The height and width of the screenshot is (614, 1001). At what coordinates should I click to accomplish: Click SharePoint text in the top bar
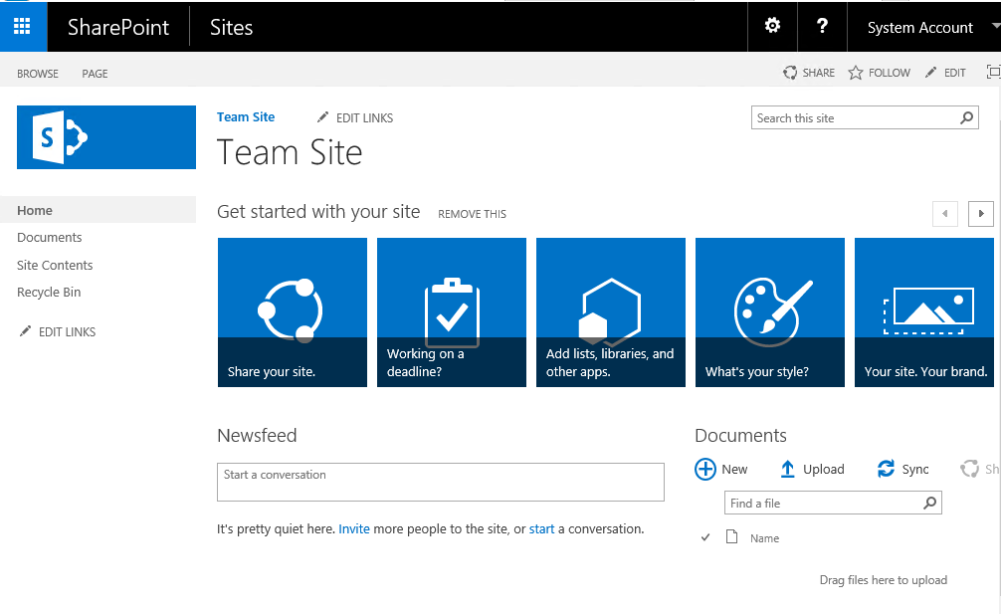coord(118,28)
